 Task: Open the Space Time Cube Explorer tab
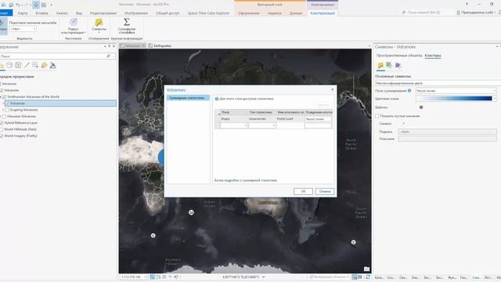[208, 13]
